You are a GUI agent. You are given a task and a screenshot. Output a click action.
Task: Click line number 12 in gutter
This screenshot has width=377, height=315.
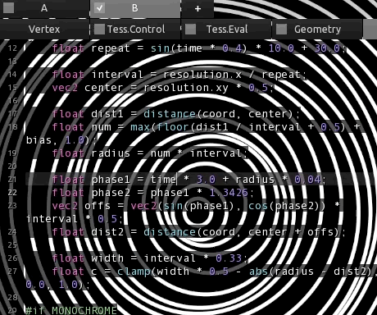click(x=12, y=48)
